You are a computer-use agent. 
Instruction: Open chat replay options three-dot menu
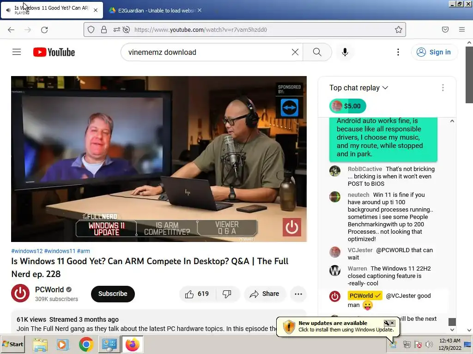click(x=443, y=88)
